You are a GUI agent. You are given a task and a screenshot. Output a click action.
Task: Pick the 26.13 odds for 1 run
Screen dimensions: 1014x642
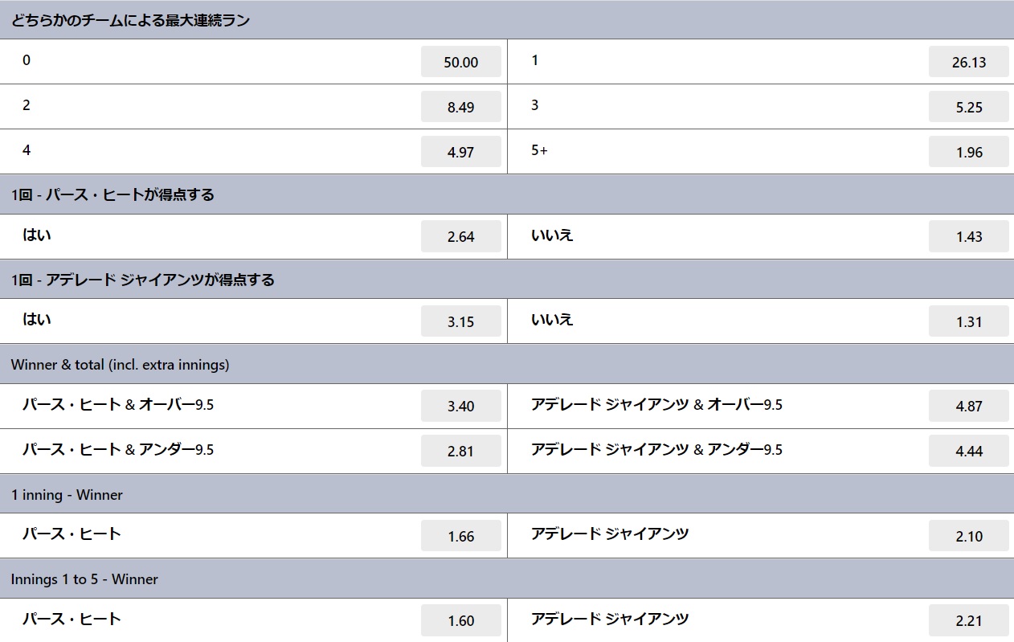[x=969, y=62]
